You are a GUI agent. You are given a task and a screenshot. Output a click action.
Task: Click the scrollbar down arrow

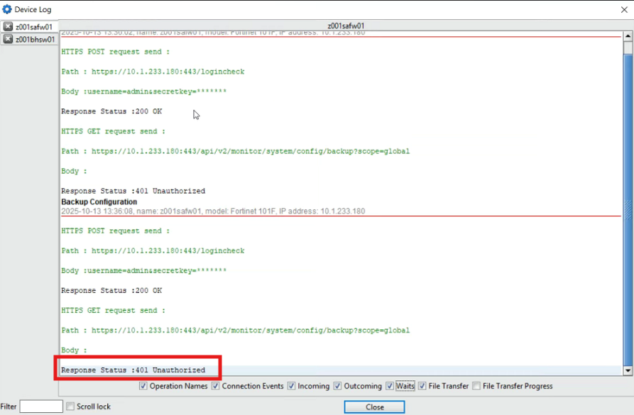pyautogui.click(x=628, y=370)
